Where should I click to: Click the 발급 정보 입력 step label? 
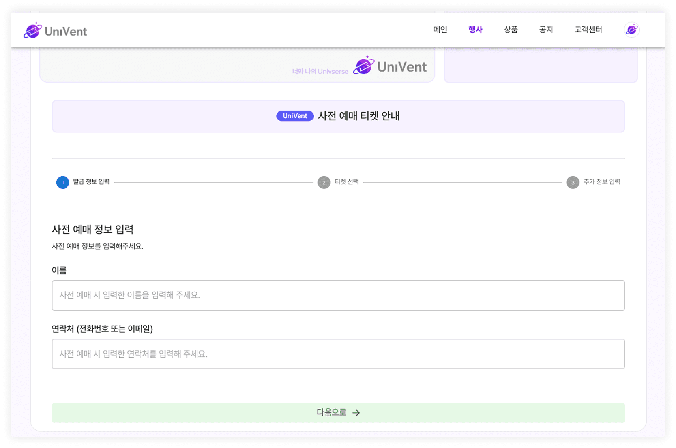tap(91, 182)
